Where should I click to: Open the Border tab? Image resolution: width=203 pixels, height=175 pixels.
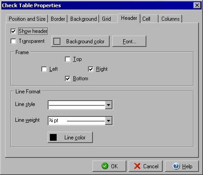[58, 19]
